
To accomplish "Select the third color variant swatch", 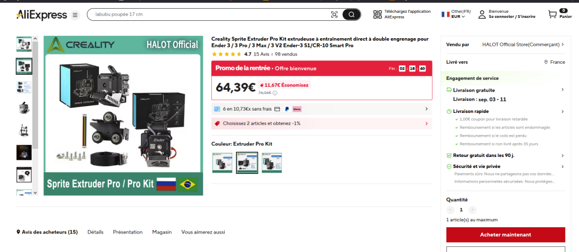I will pyautogui.click(x=272, y=163).
